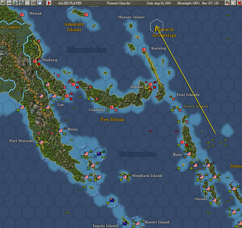Click the New Britain label

coord(112,120)
